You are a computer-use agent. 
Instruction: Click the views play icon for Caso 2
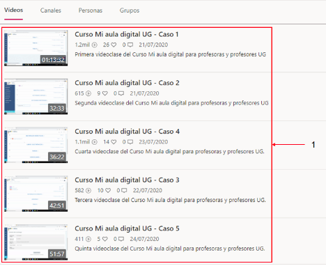(x=88, y=93)
